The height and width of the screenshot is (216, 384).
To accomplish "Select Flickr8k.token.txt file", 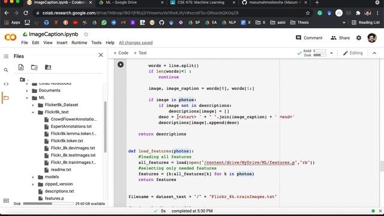I will tap(67, 141).
